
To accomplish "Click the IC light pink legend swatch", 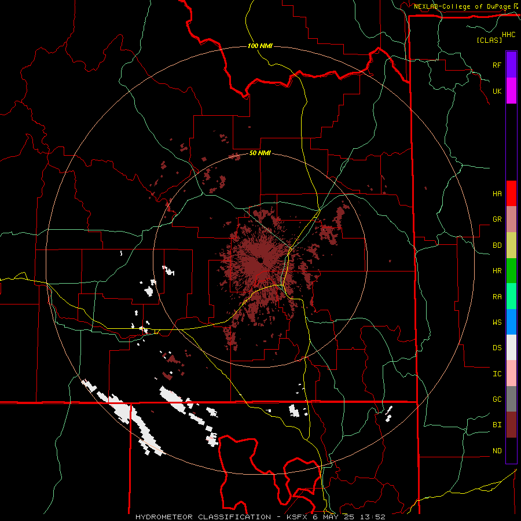I will [x=511, y=373].
